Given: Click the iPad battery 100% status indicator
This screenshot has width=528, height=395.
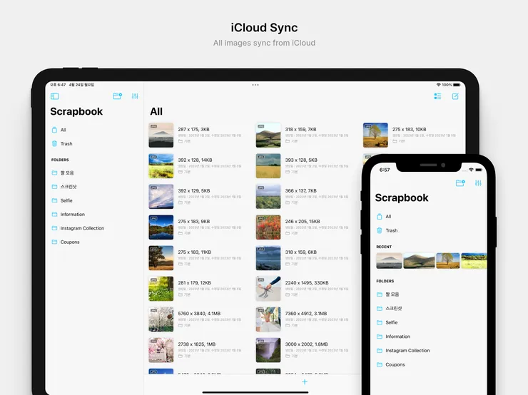Looking at the screenshot, I should 451,85.
